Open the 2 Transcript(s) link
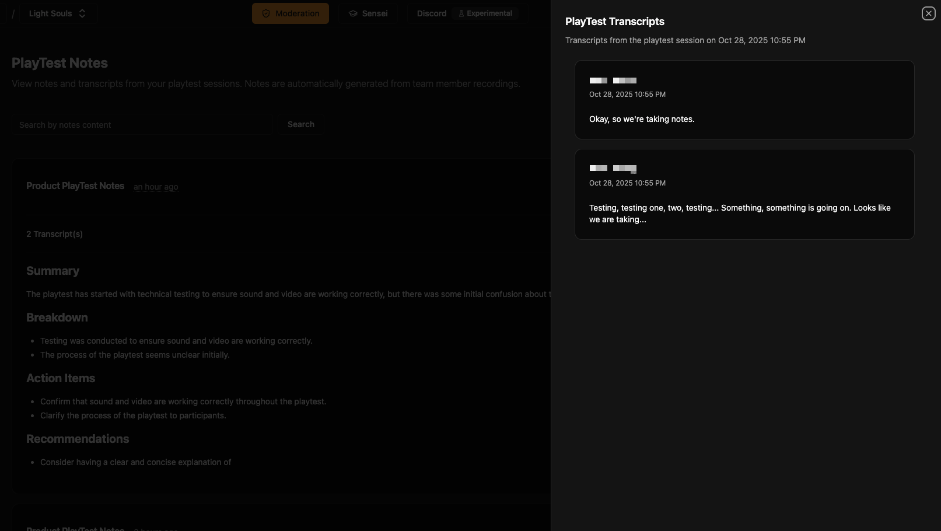941x531 pixels. click(x=54, y=234)
